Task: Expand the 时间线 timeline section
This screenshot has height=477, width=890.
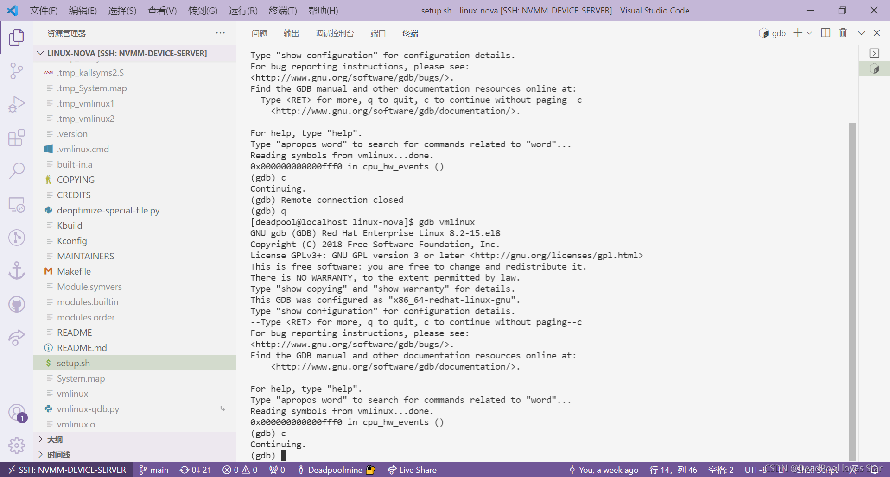Action: tap(135, 455)
